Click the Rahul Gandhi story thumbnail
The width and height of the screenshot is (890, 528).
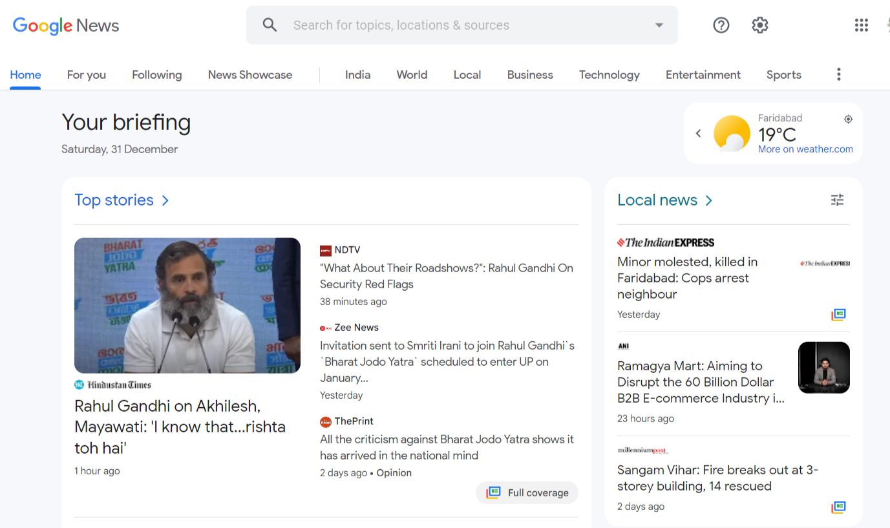click(187, 305)
